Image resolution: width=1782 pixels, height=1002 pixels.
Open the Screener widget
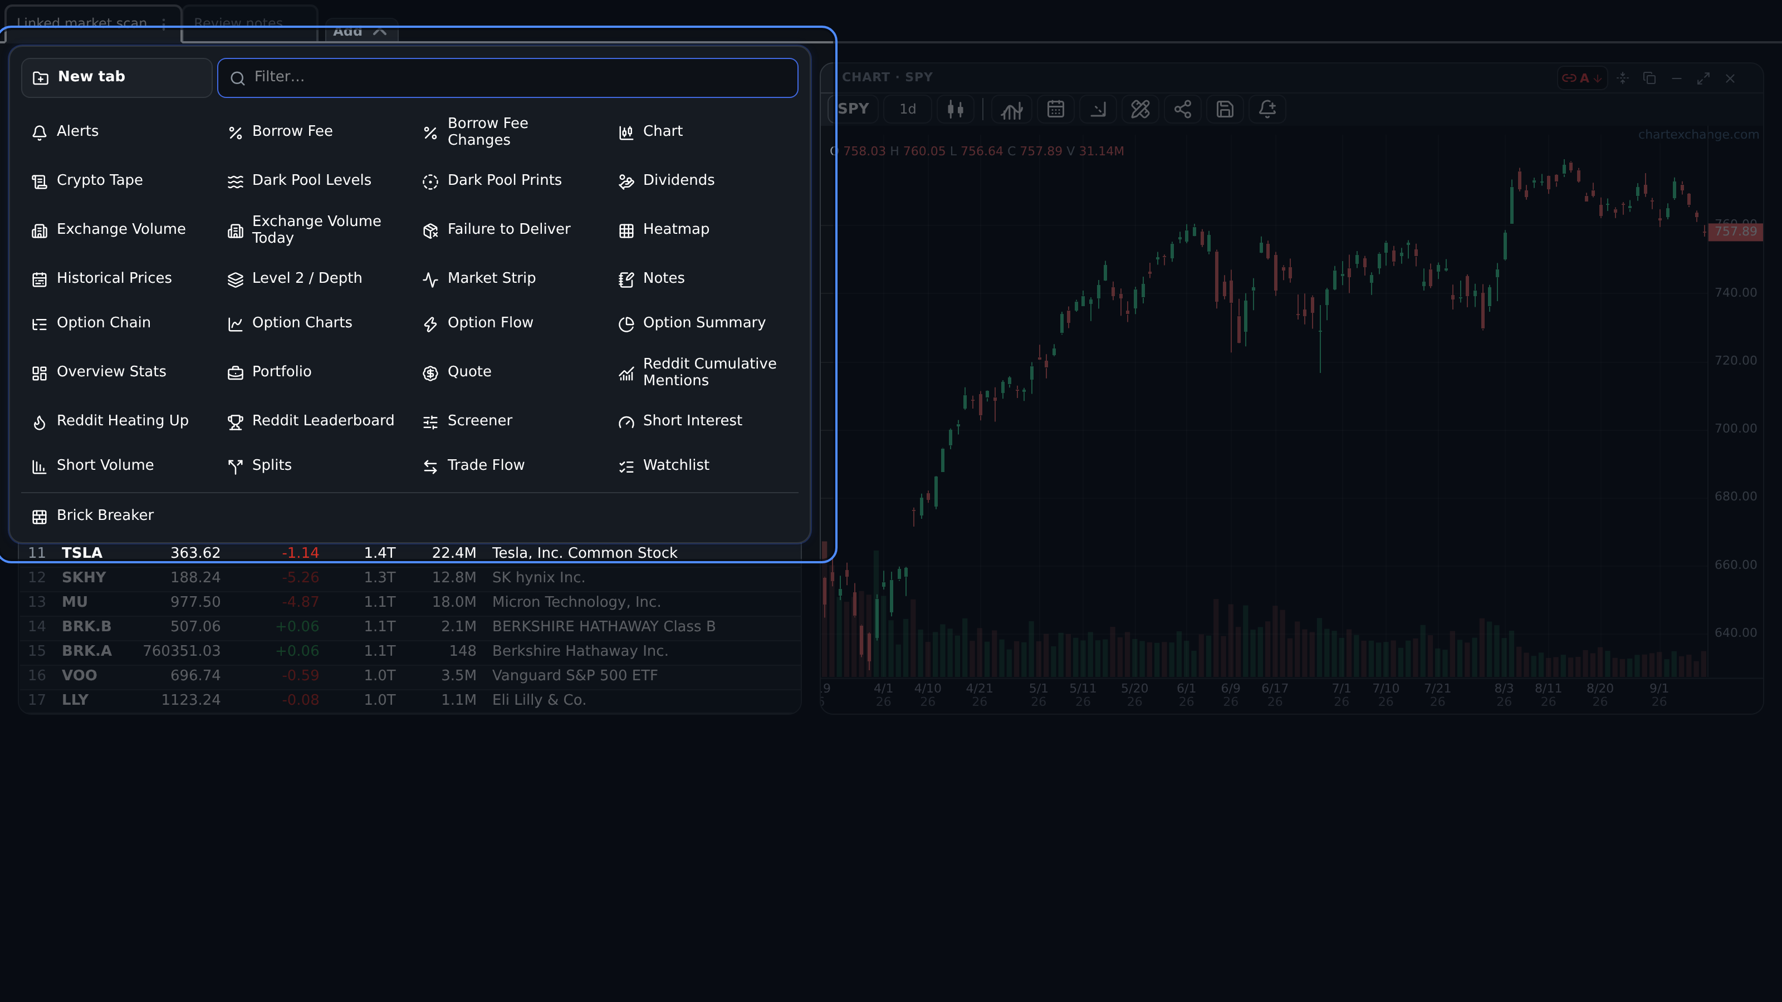(x=468, y=421)
